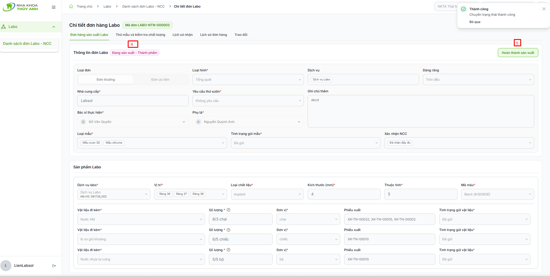Screen dimensions: 550x277
Task: Open the Loại hình dropdown
Action: (x=248, y=80)
